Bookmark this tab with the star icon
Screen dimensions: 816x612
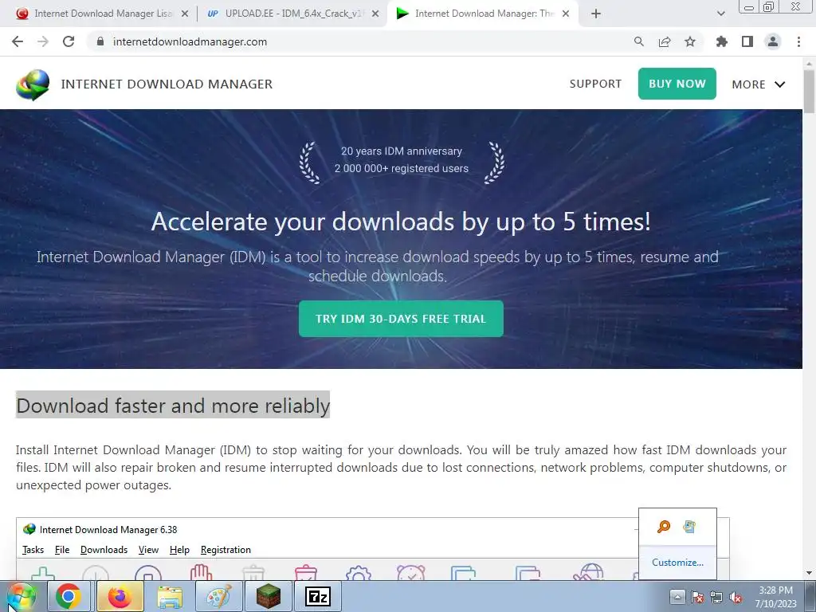pyautogui.click(x=690, y=41)
